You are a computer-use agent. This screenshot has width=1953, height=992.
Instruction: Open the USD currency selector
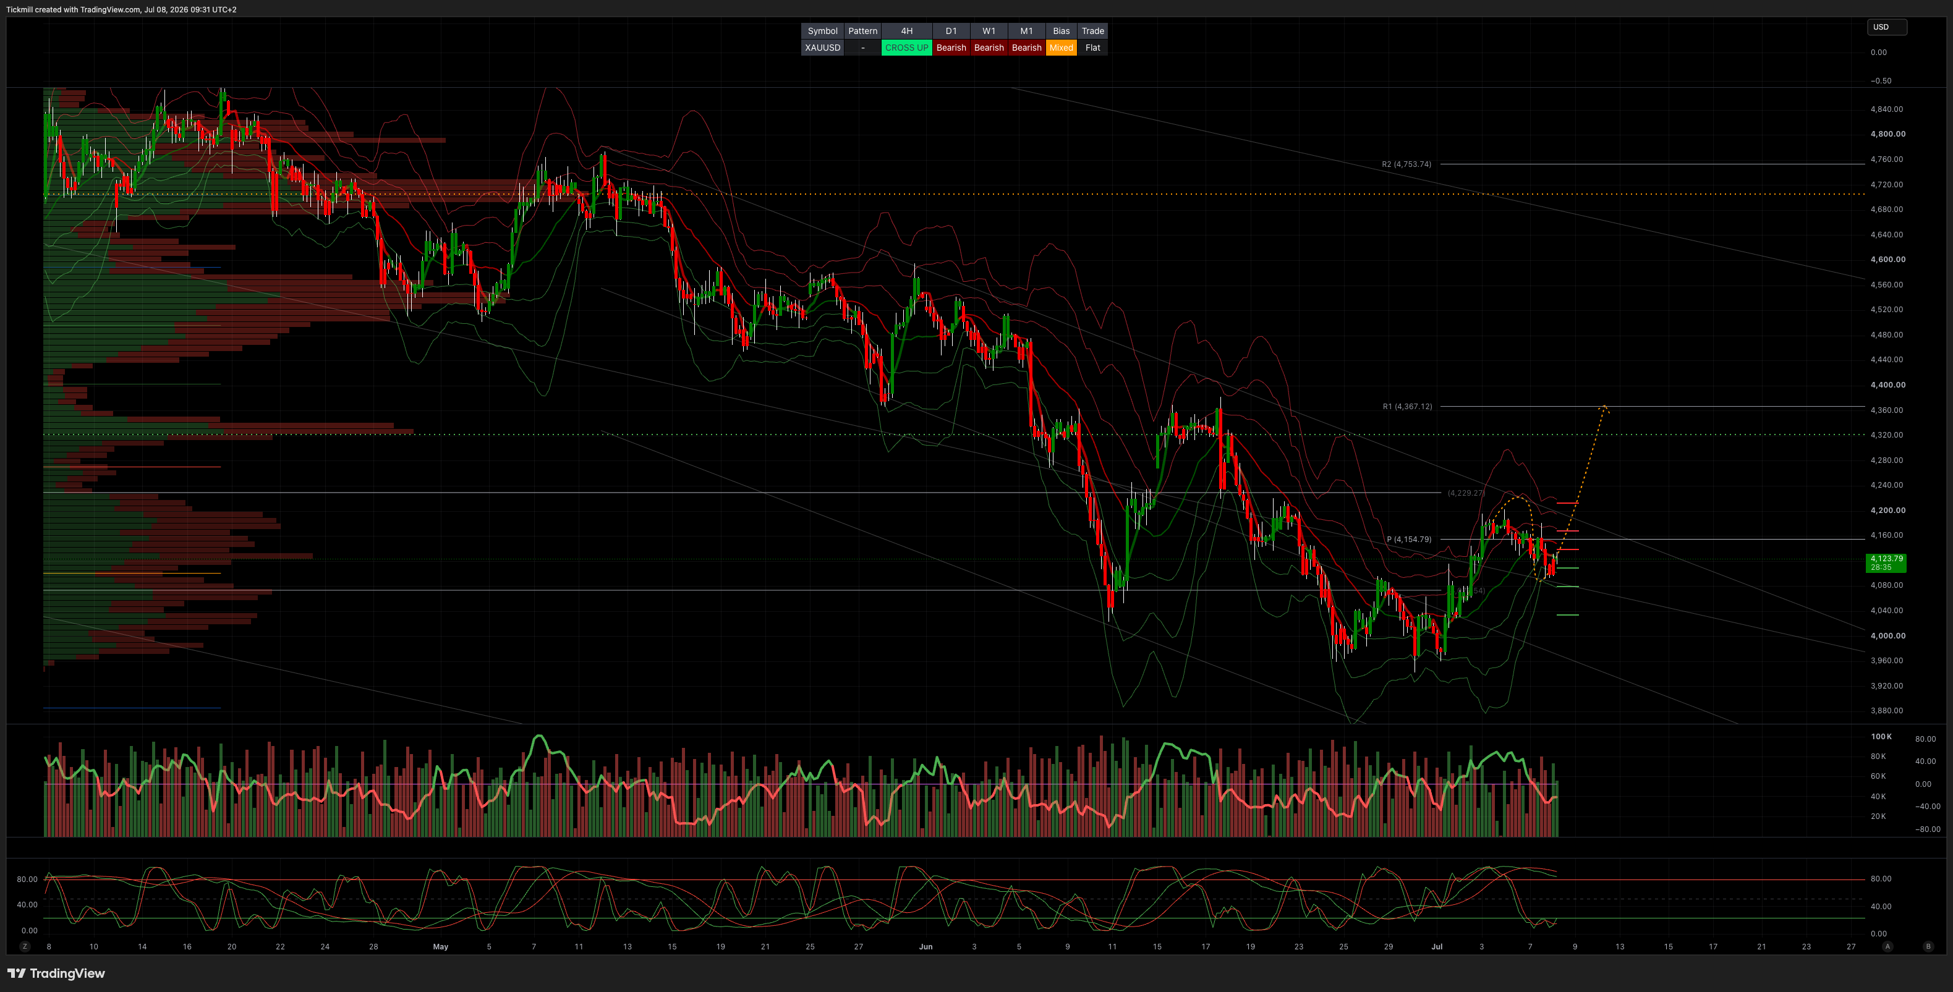(x=1886, y=27)
